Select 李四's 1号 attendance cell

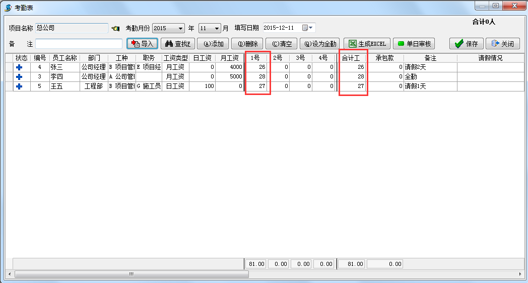click(x=257, y=76)
